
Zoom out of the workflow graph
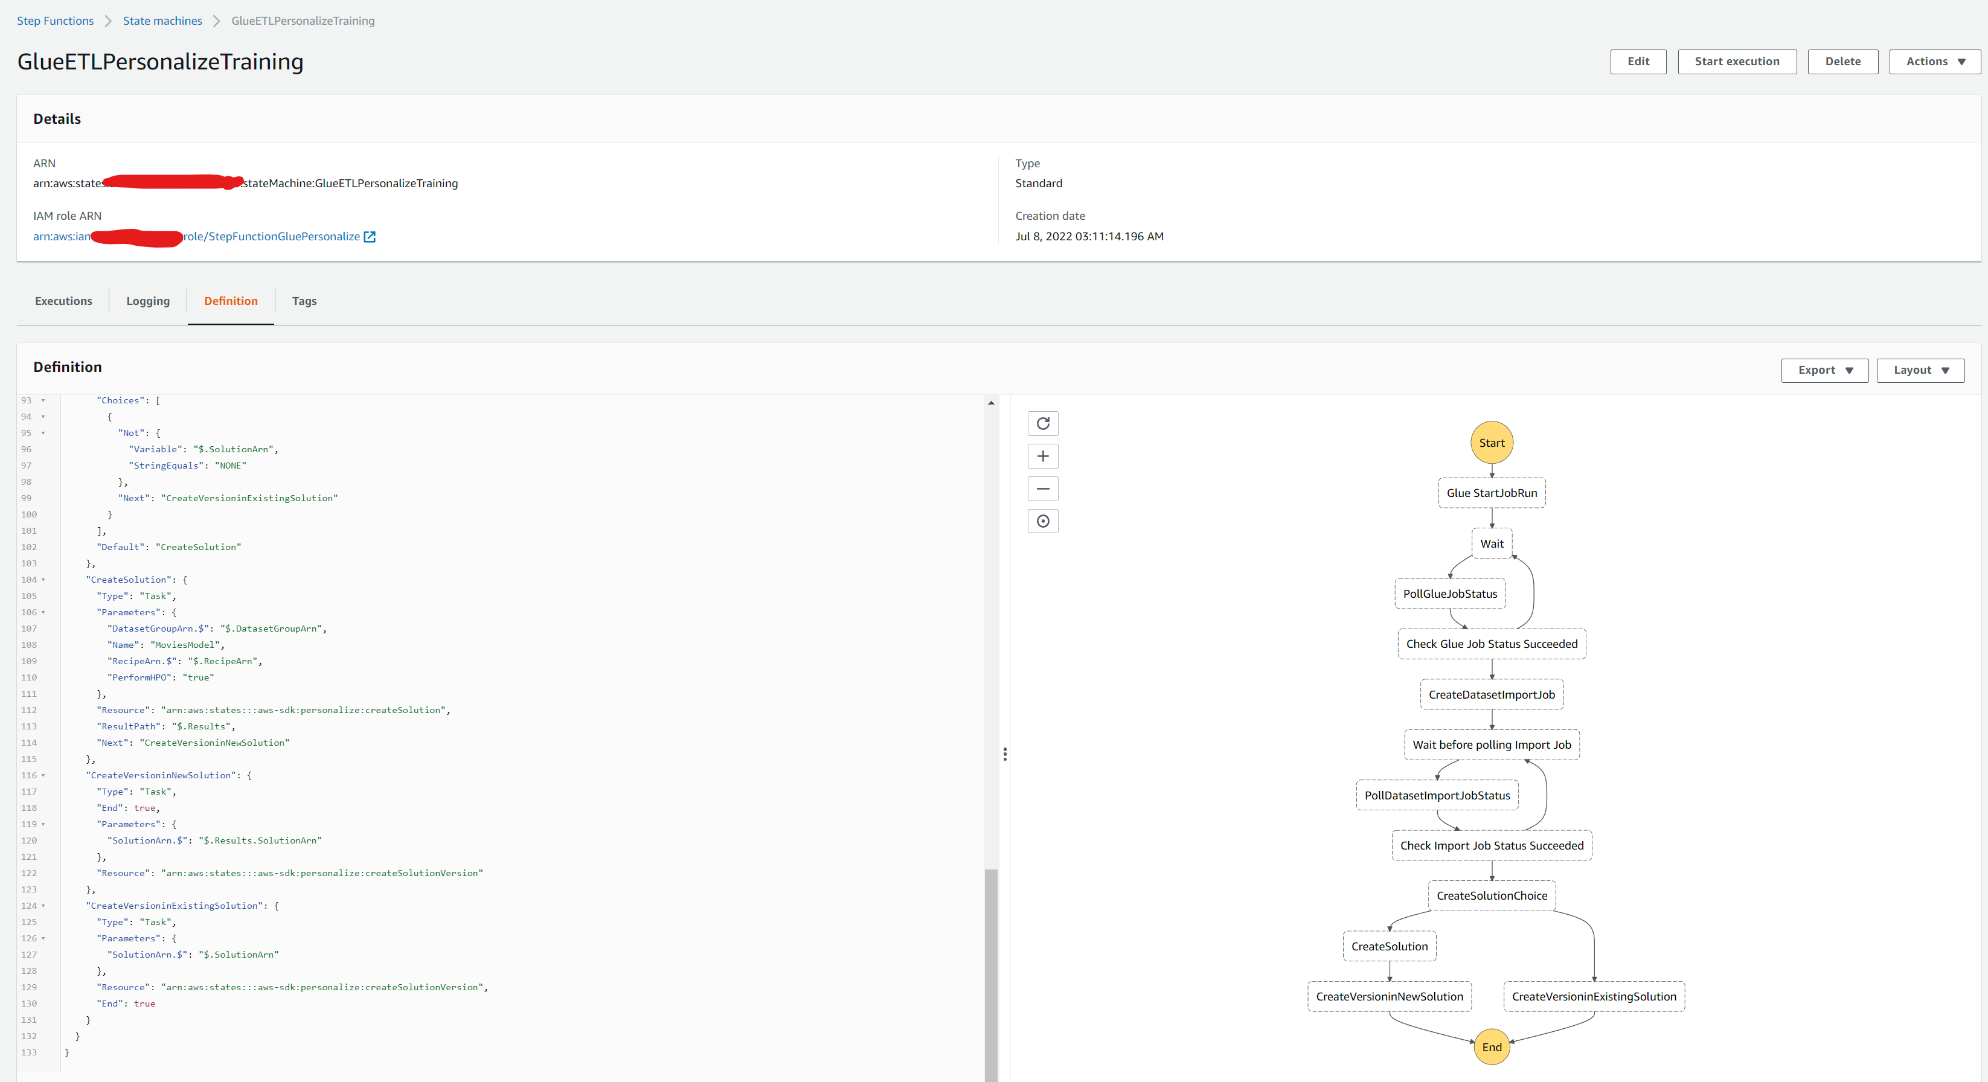pyautogui.click(x=1043, y=488)
